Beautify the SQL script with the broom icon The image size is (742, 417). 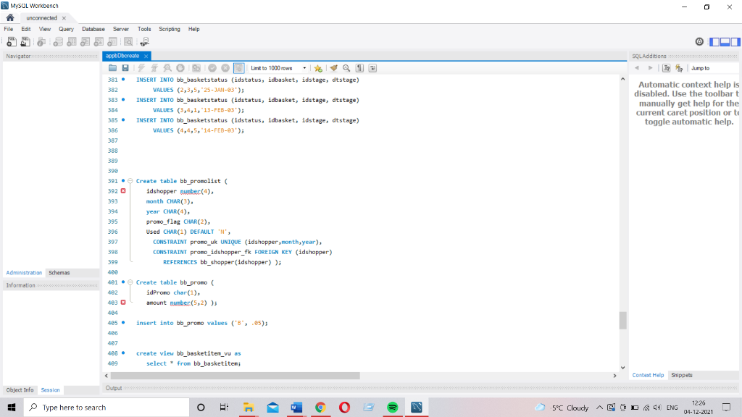coord(333,68)
